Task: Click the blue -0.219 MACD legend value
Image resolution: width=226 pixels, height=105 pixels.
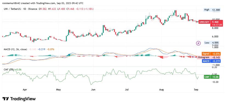Action: click(41, 49)
